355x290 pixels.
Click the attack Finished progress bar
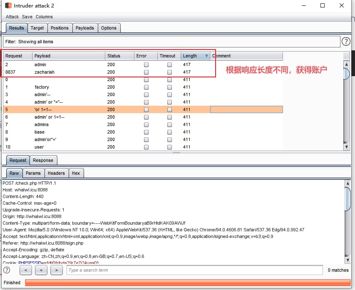tap(188, 283)
